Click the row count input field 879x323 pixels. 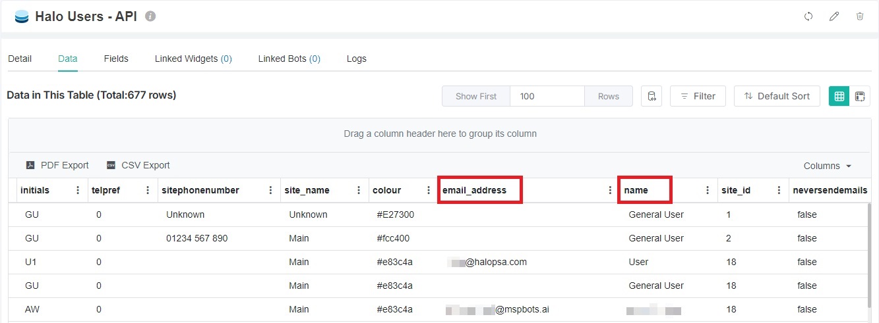pyautogui.click(x=547, y=96)
